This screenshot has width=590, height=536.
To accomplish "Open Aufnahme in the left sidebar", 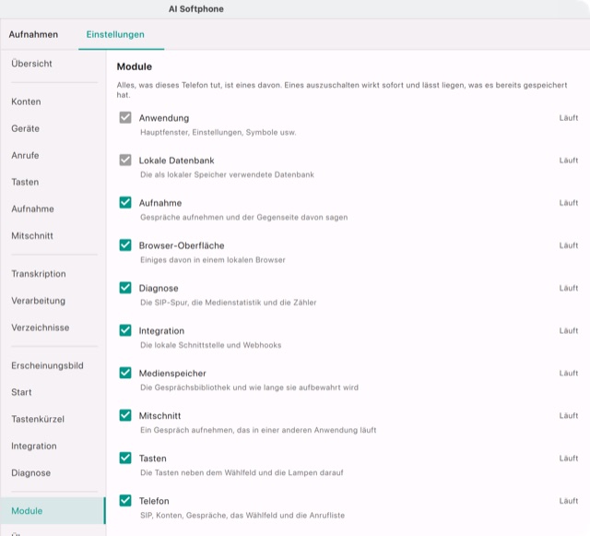I will point(32,208).
